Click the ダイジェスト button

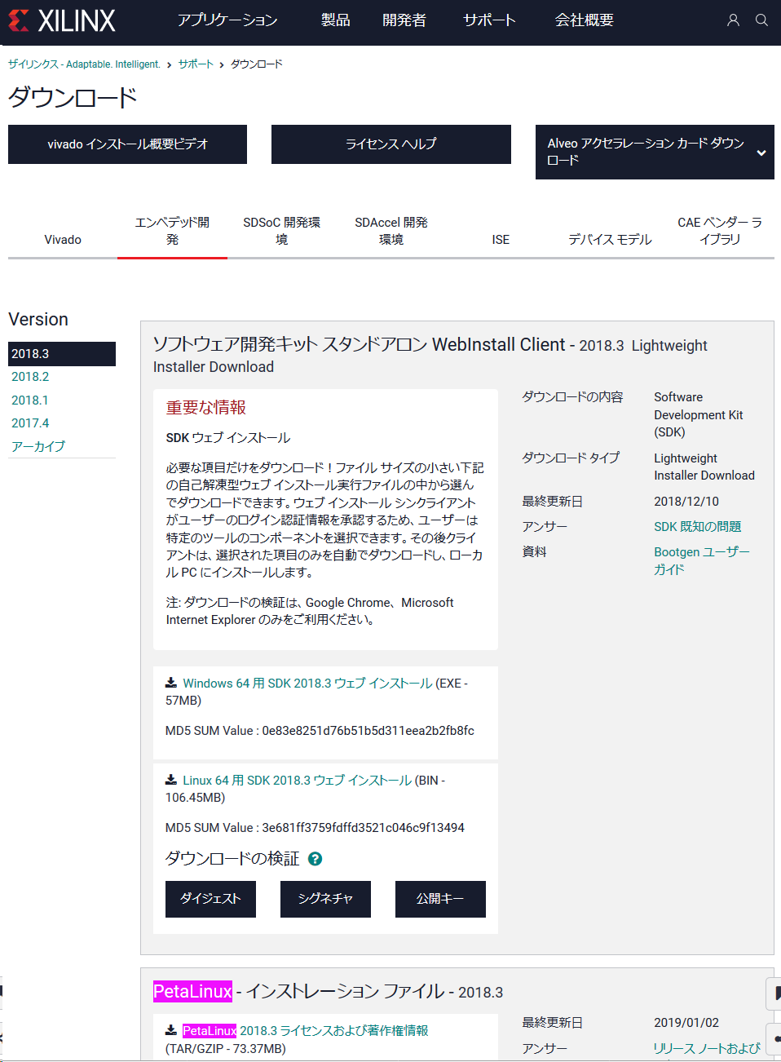(210, 899)
